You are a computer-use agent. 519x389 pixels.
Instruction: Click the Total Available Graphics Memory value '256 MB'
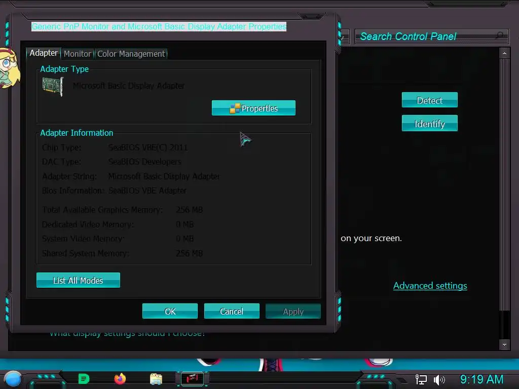189,210
